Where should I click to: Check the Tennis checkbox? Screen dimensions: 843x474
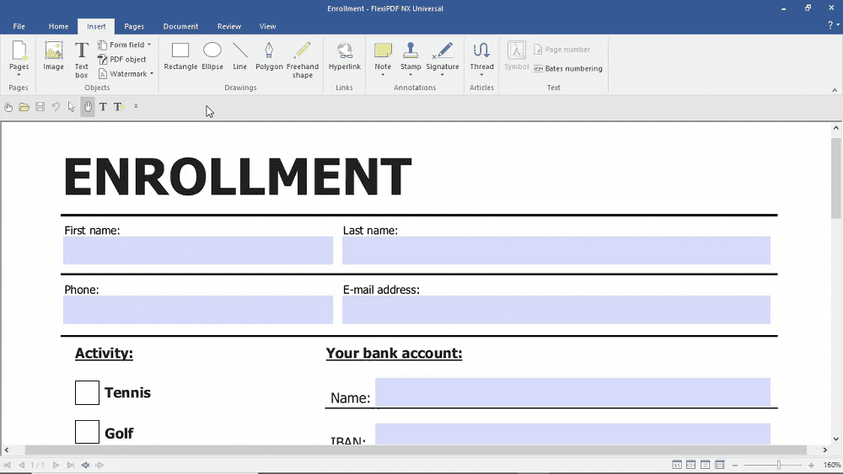[x=87, y=392]
